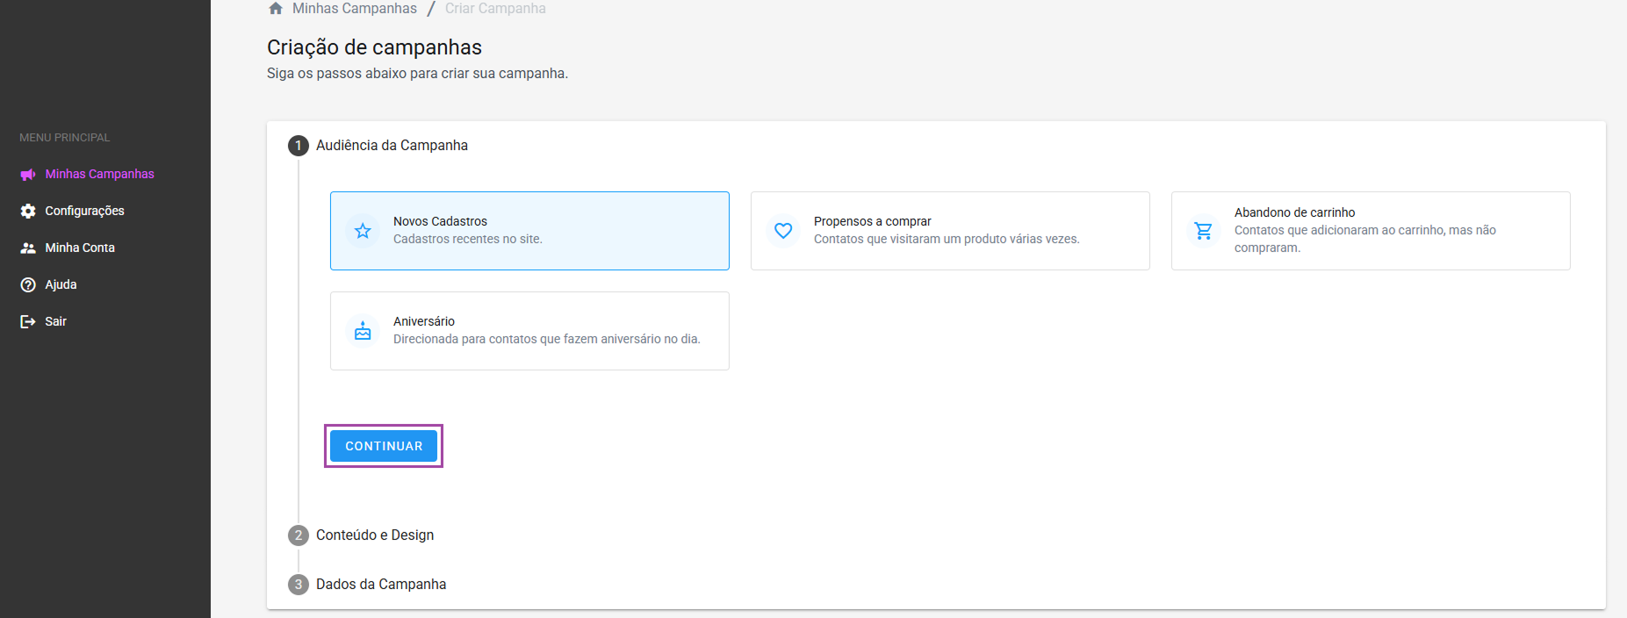Select the Novos Cadastros audience card
1627x618 pixels.
[x=529, y=231]
